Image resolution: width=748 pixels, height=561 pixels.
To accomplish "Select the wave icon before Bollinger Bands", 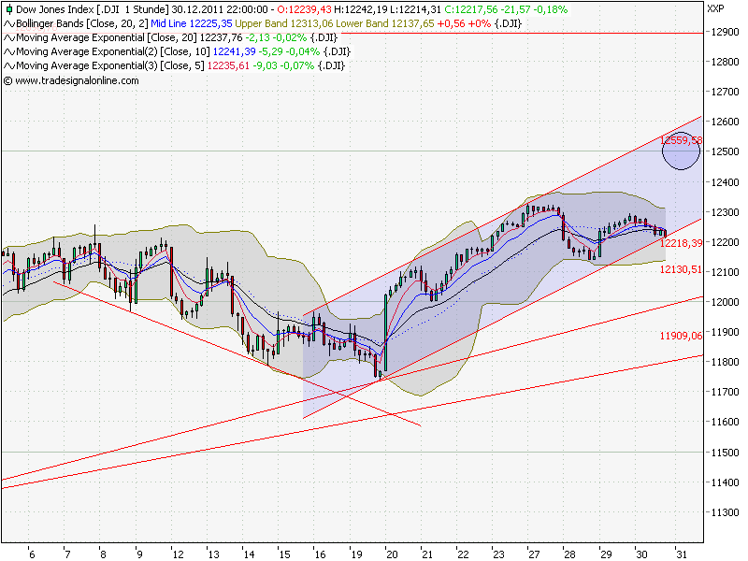I will (8, 25).
